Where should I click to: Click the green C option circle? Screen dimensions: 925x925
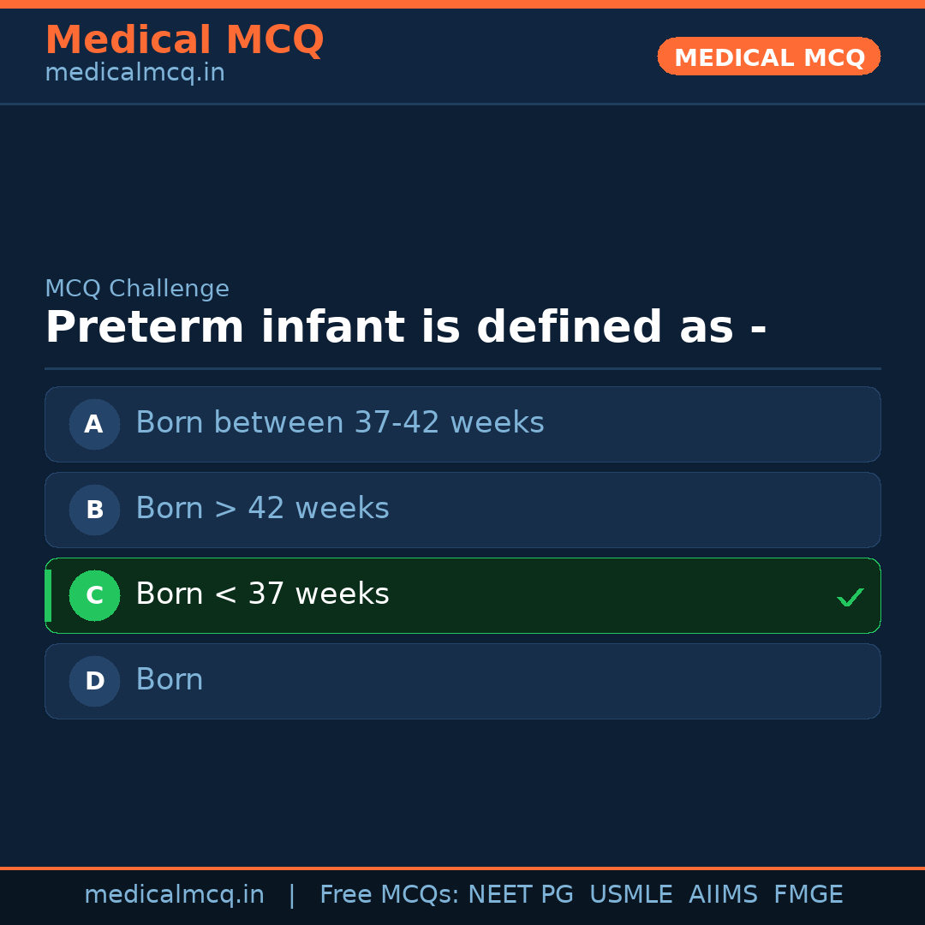tap(94, 595)
